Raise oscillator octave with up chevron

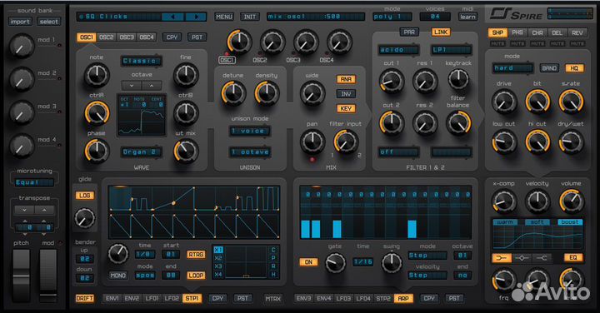pos(152,86)
